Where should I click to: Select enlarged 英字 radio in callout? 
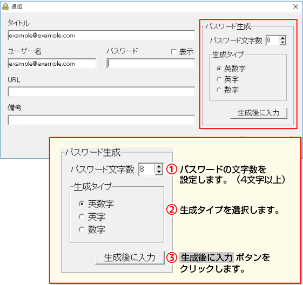click(x=82, y=216)
